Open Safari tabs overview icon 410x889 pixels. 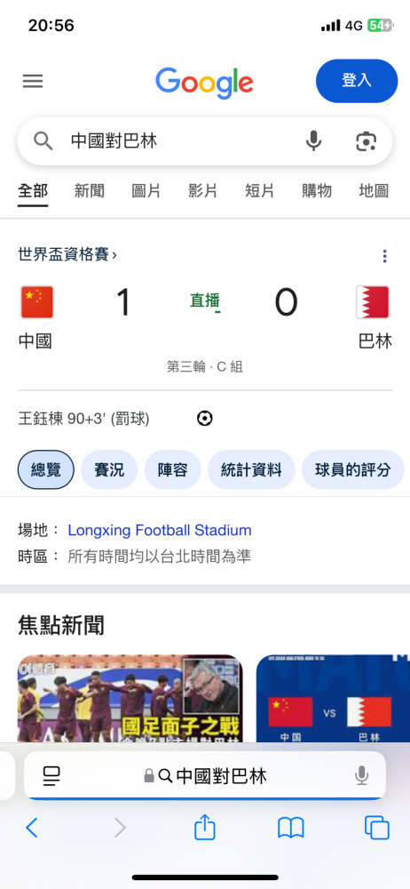(x=376, y=828)
